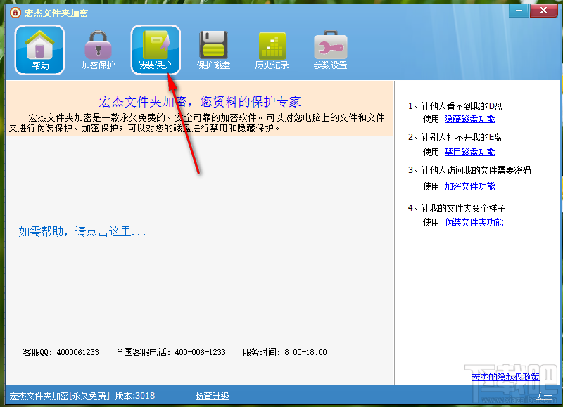Click the 全国客服电话: 400-006-1233 text
Screen dimensions: 563x407
[x=170, y=352]
